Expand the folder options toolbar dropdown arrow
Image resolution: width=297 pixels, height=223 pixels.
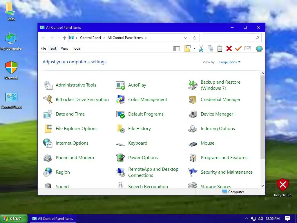194,48
